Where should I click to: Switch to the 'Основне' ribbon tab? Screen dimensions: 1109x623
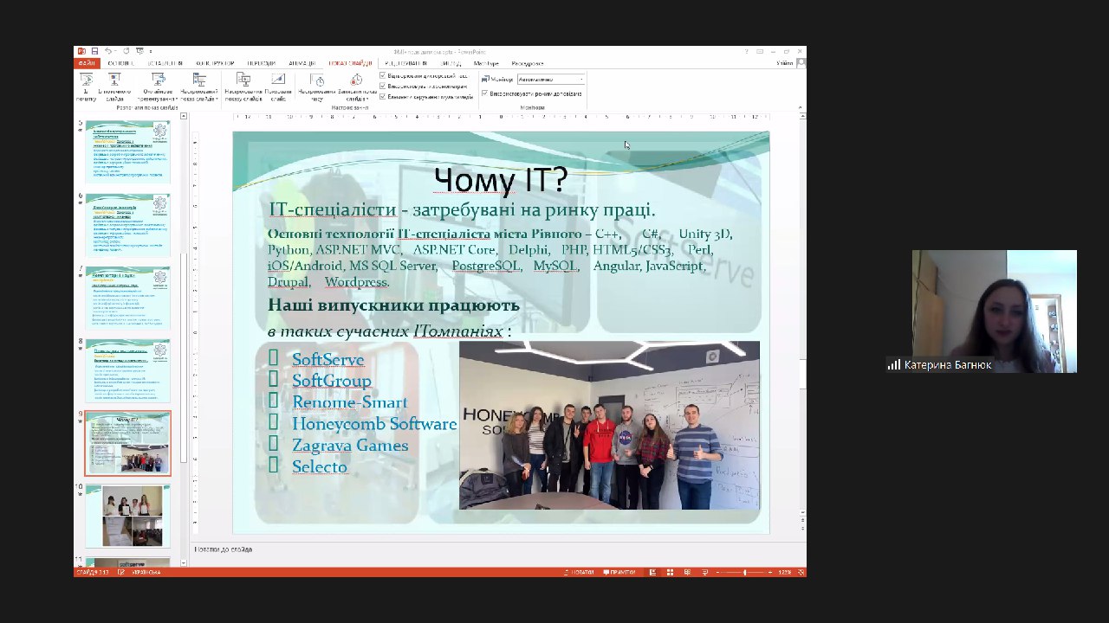click(121, 63)
